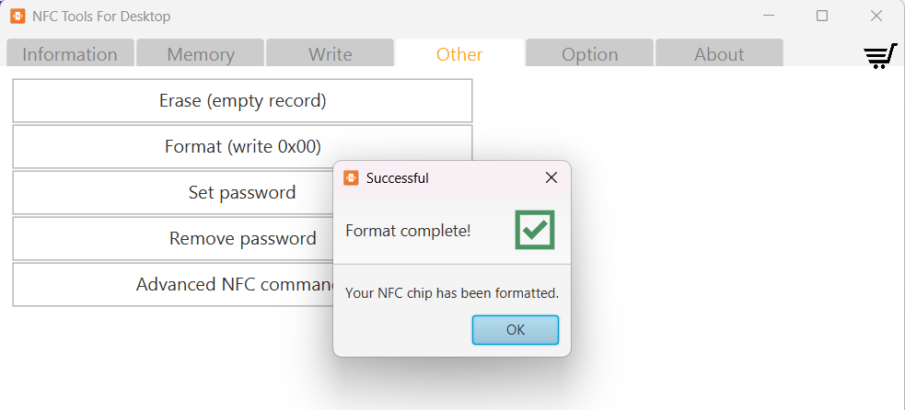
Task: Show the About tab
Action: (x=719, y=54)
